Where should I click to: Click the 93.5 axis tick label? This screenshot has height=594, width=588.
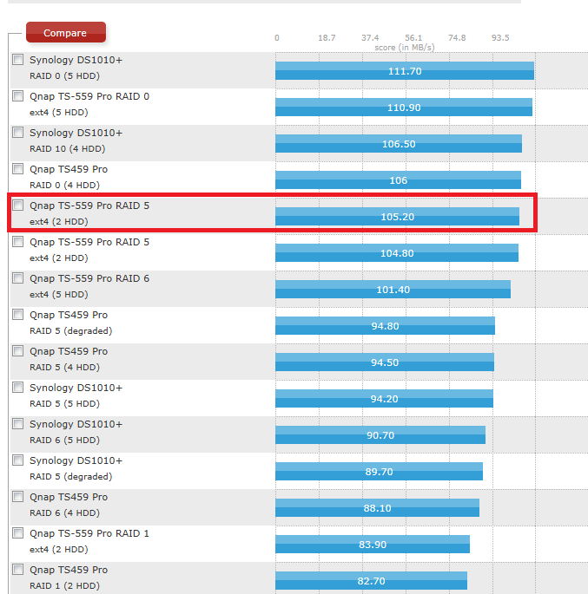coord(500,37)
